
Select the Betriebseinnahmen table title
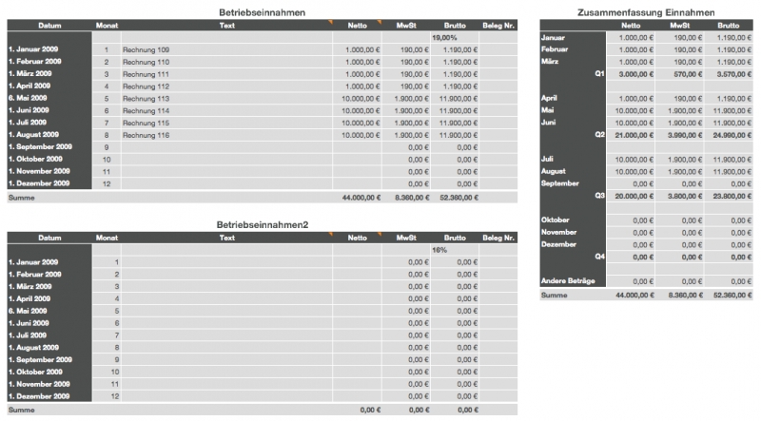tap(260, 10)
